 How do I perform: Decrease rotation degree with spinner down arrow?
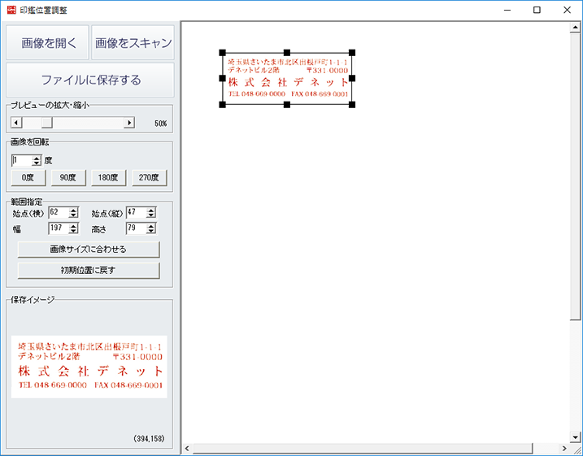coord(37,163)
